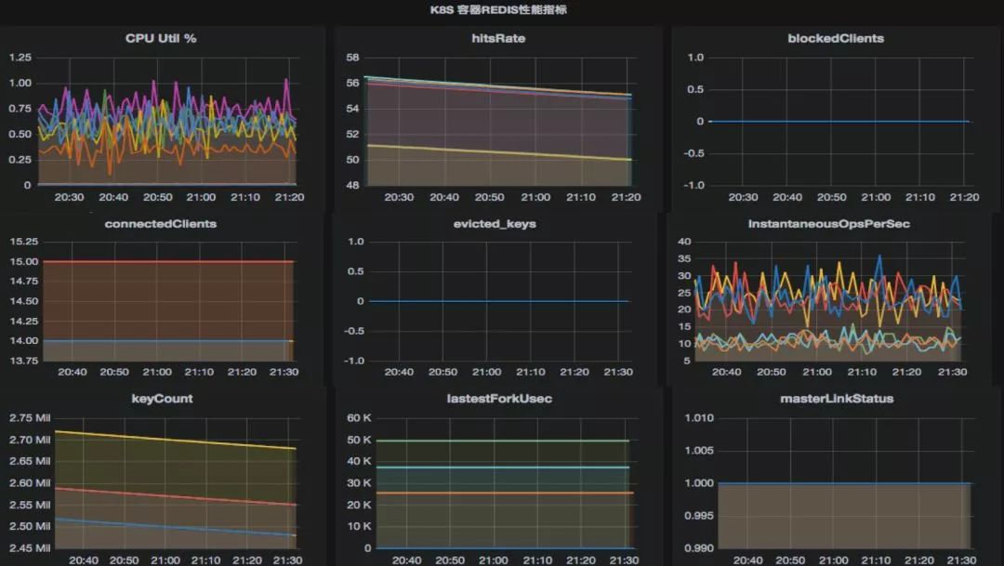Click the dashboard title K8S 容器REDIS性能指标
The height and width of the screenshot is (566, 1004).
tap(498, 9)
